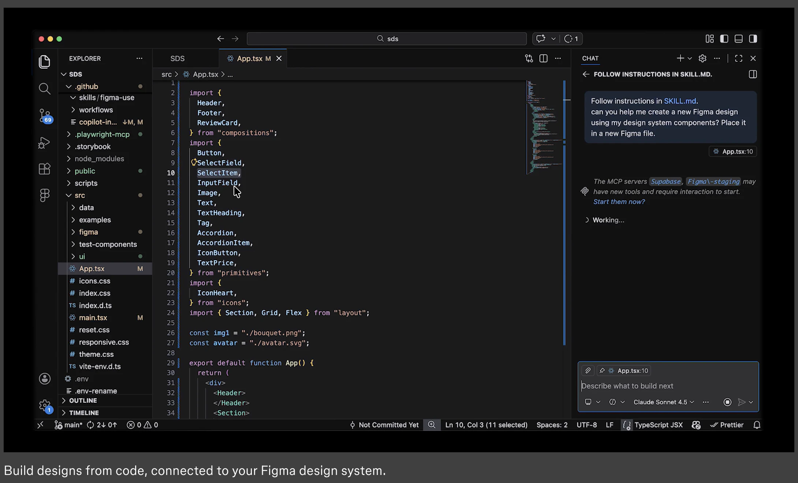The height and width of the screenshot is (483, 798).
Task: Click the 'Start them now?' link
Action: click(619, 202)
